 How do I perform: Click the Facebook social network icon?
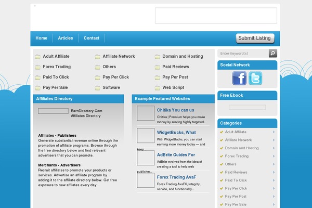pyautogui.click(x=239, y=78)
